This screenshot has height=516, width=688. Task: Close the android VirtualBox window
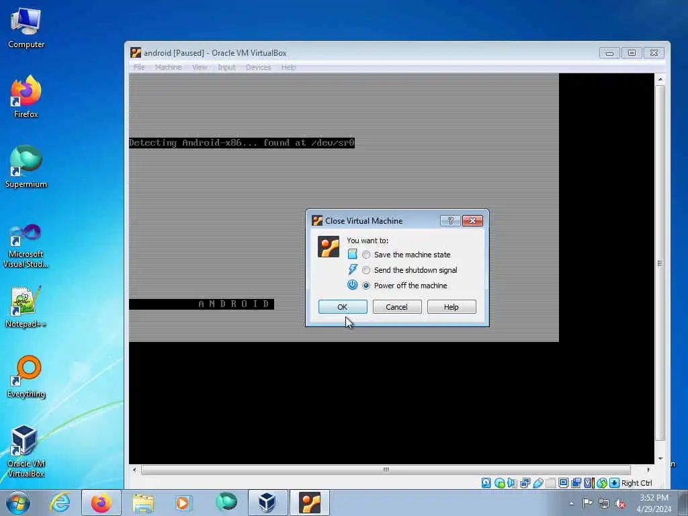point(654,53)
